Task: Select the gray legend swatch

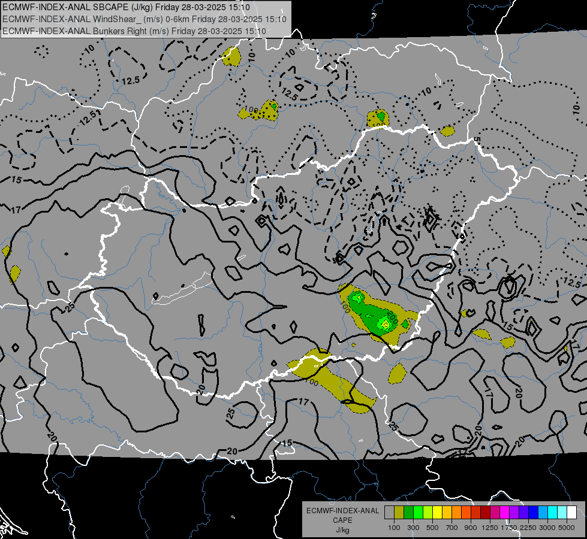Action: click(x=389, y=513)
